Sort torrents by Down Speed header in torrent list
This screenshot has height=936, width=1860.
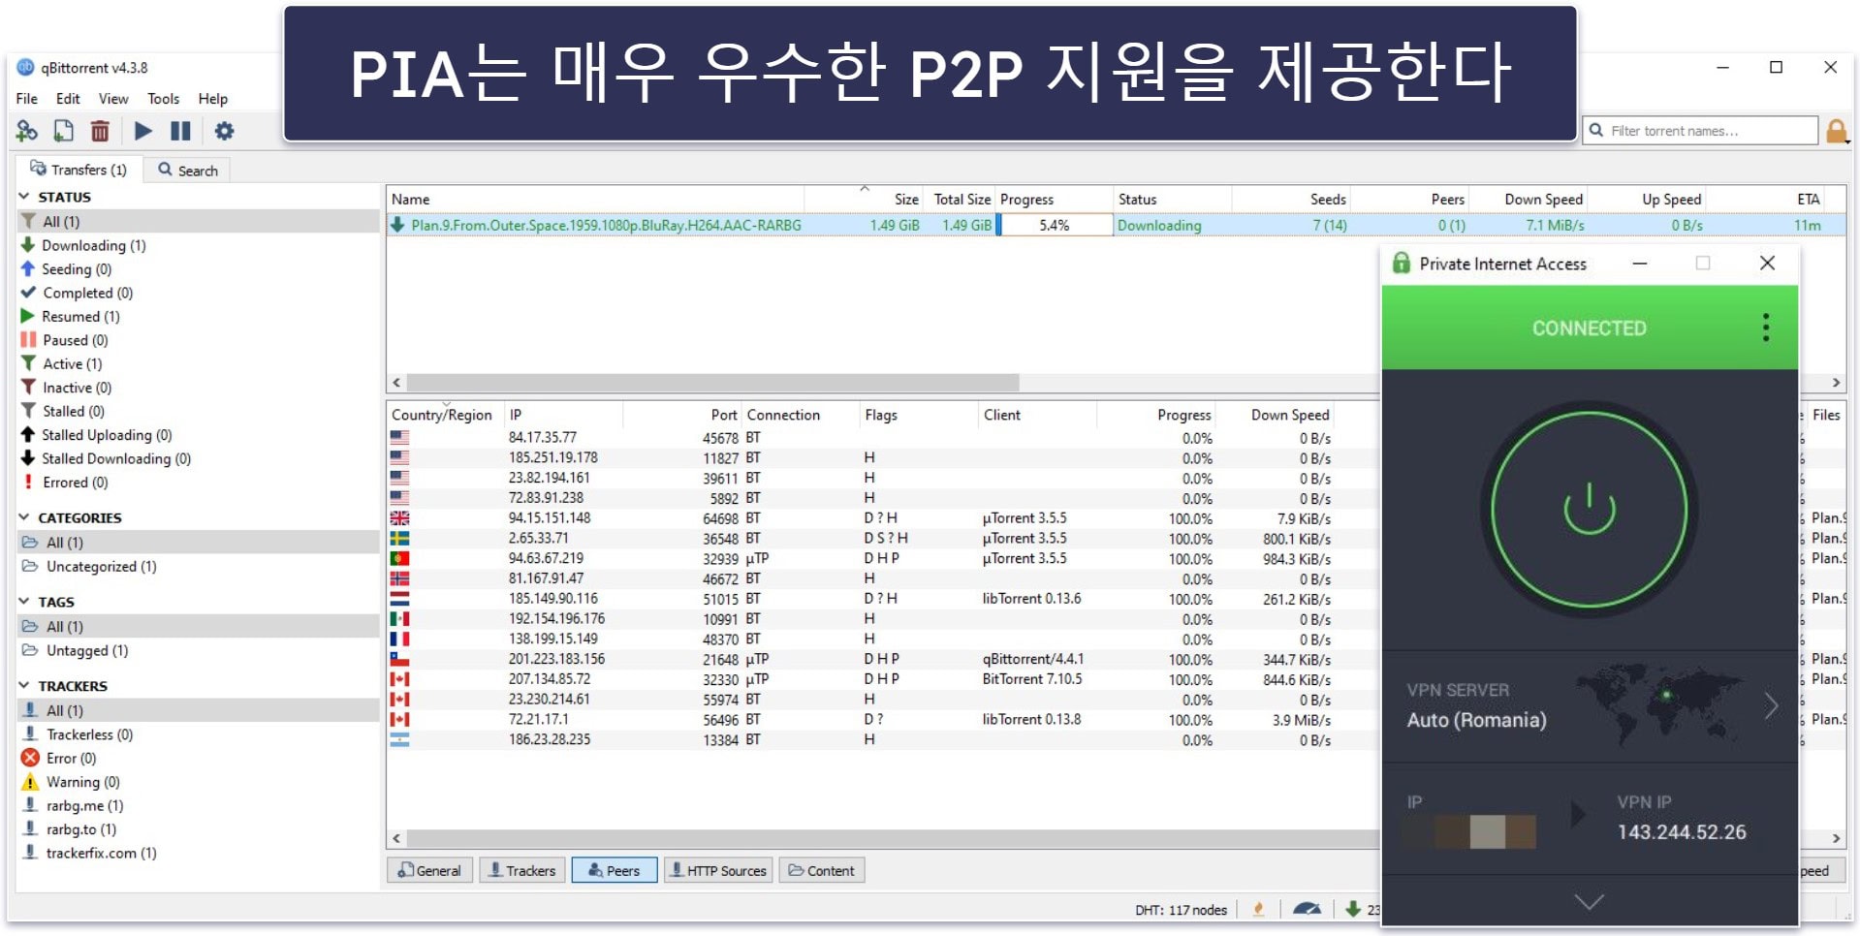1543,199
